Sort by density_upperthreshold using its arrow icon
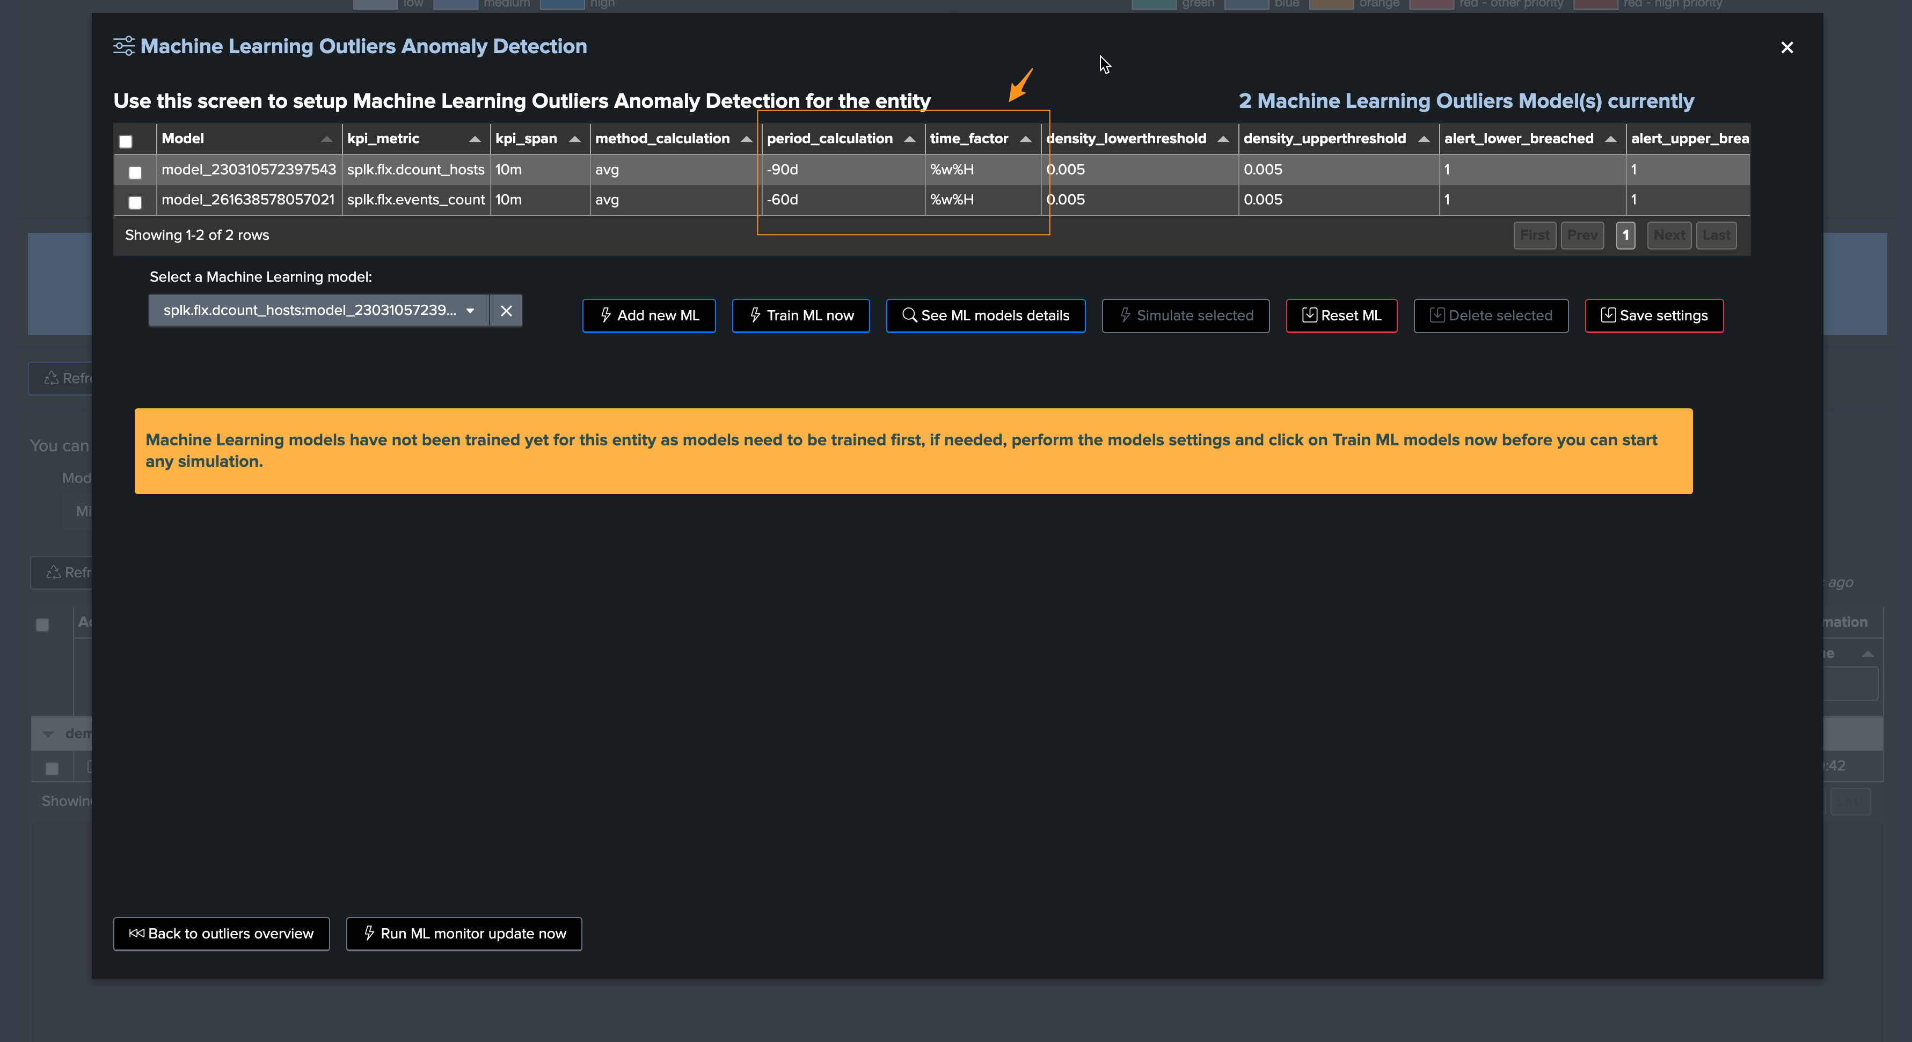Image resolution: width=1912 pixels, height=1042 pixels. (x=1424, y=140)
